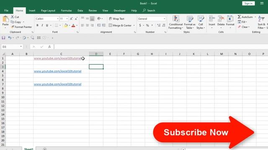
Task: Toggle bottom vertical align
Action: pos(92,18)
